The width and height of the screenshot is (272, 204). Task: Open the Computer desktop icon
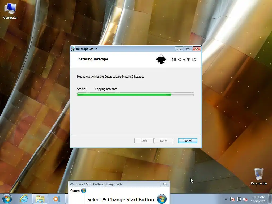click(10, 11)
